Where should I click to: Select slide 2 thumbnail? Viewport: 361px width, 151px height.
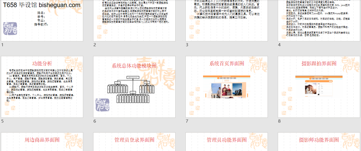pyautogui.click(x=134, y=21)
